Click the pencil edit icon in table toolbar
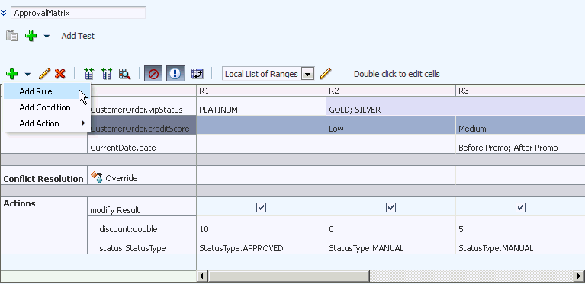Screen dimensions: 585x284 (44, 74)
